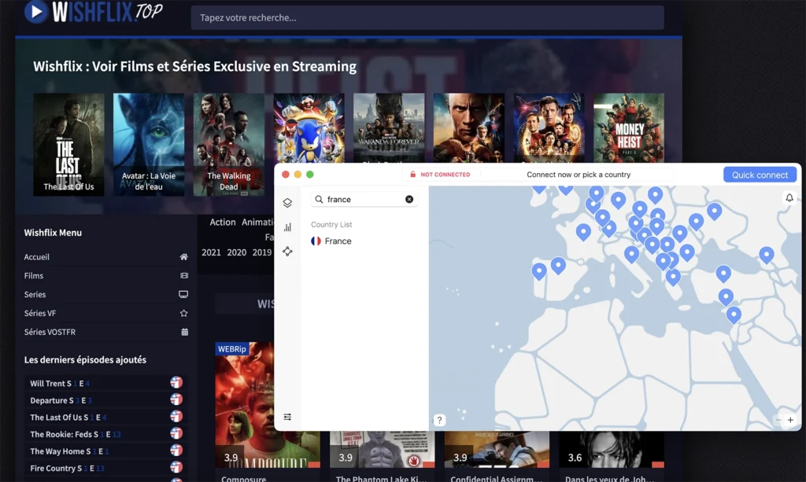The width and height of the screenshot is (806, 482).
Task: Filter by year 2021
Action: coord(211,252)
